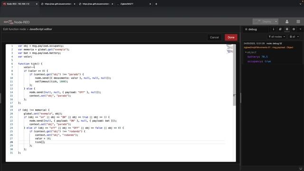Click the code minimap in the editor

click(x=229, y=48)
